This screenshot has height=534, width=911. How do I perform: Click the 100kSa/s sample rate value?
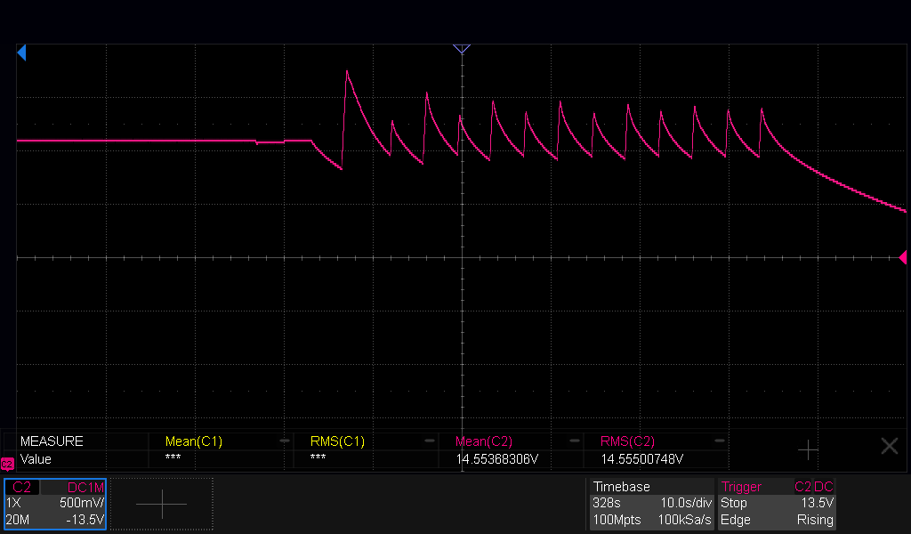(x=684, y=520)
